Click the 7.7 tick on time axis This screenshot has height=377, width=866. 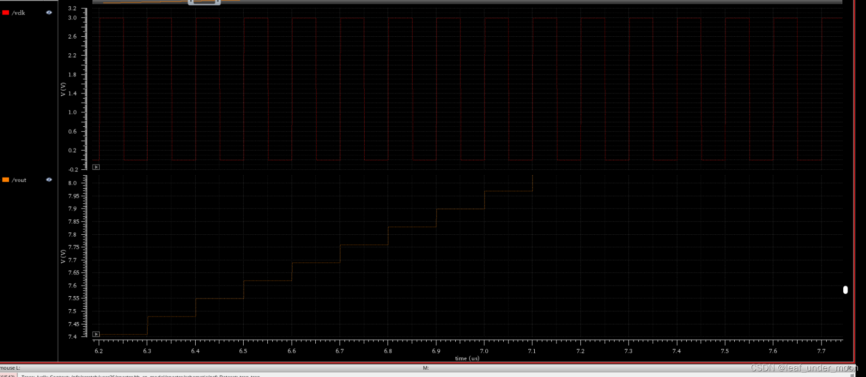[821, 351]
